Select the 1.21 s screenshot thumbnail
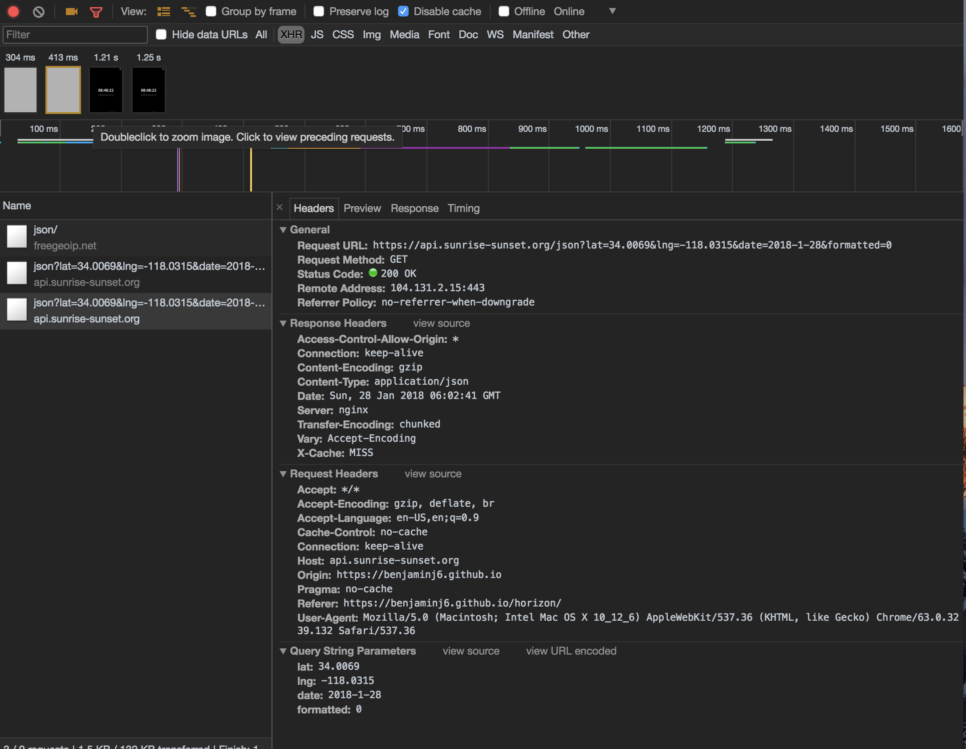 point(106,90)
